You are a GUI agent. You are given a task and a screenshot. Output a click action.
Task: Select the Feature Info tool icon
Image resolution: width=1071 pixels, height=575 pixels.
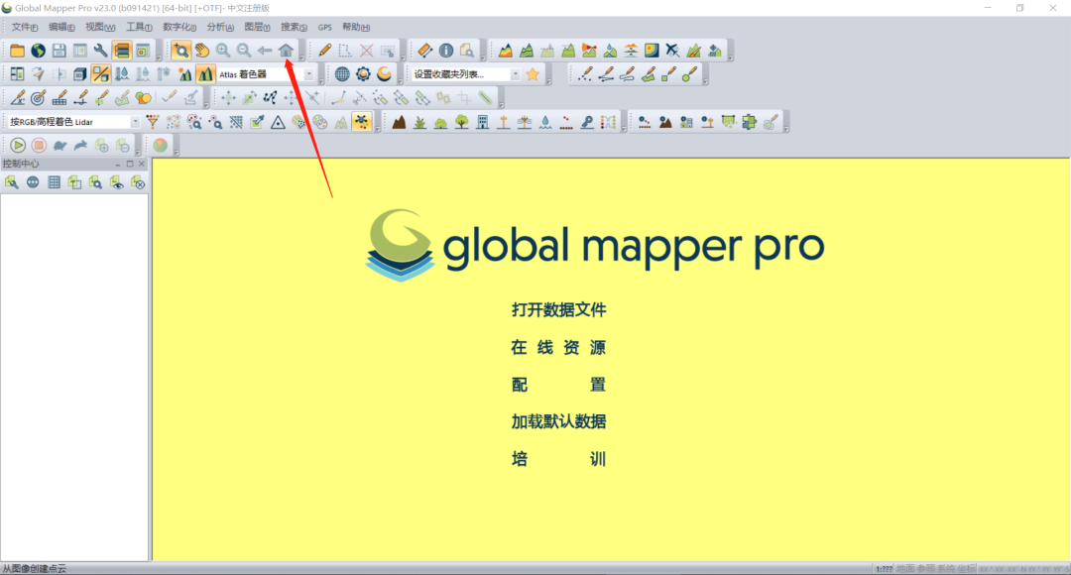click(446, 51)
